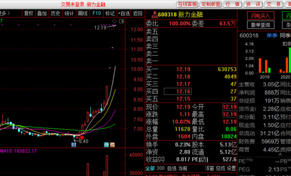This screenshot has width=291, height=176.
Task: Activate 画线 drawing lines tool
Action: tap(83, 13)
